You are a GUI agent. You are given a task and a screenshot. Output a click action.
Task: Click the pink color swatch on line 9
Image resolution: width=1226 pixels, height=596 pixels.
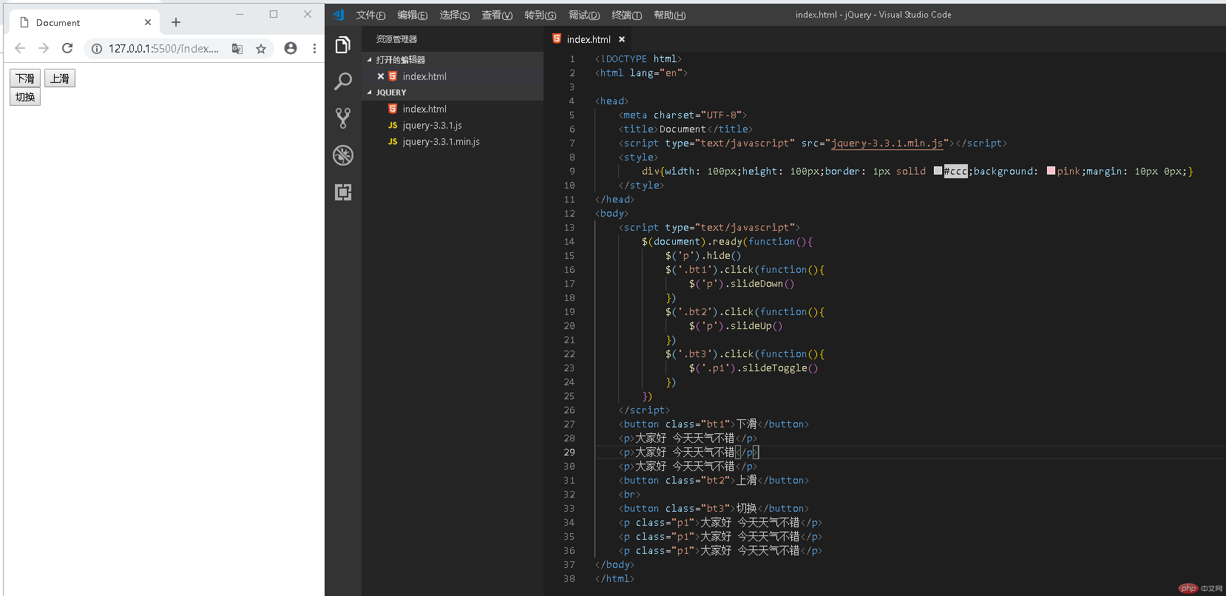click(x=1051, y=171)
